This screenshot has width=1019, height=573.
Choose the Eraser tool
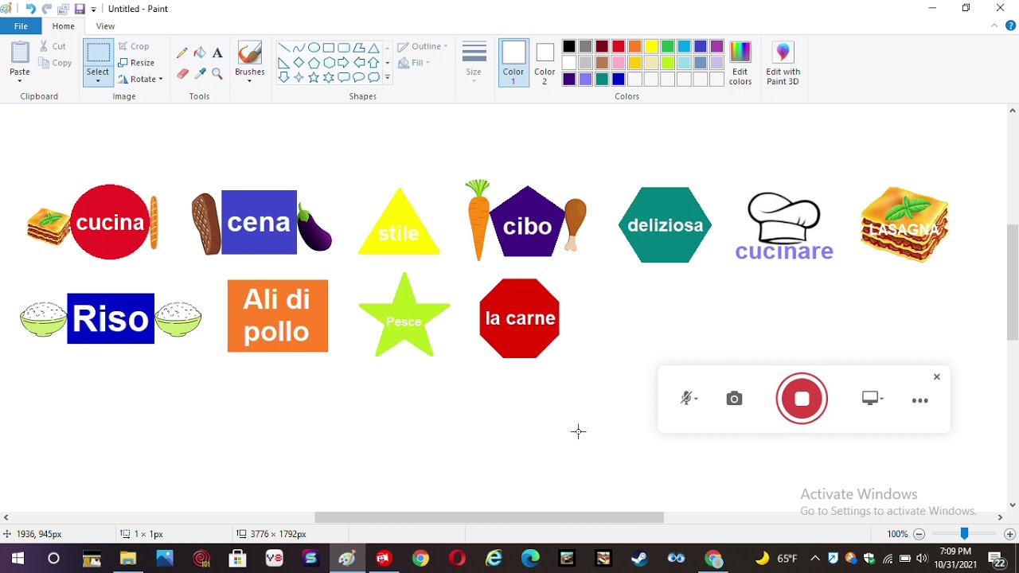[x=182, y=74]
